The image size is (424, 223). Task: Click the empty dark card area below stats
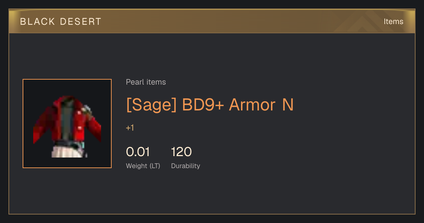[x=212, y=193]
